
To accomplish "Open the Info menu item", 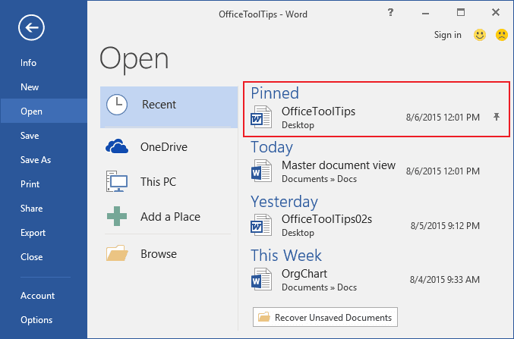I will click(x=29, y=63).
